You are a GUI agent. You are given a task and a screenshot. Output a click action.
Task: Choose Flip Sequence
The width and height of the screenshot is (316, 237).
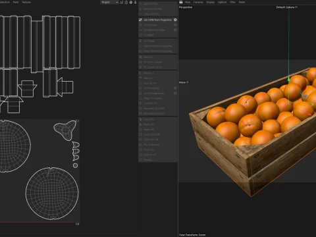[158, 145]
